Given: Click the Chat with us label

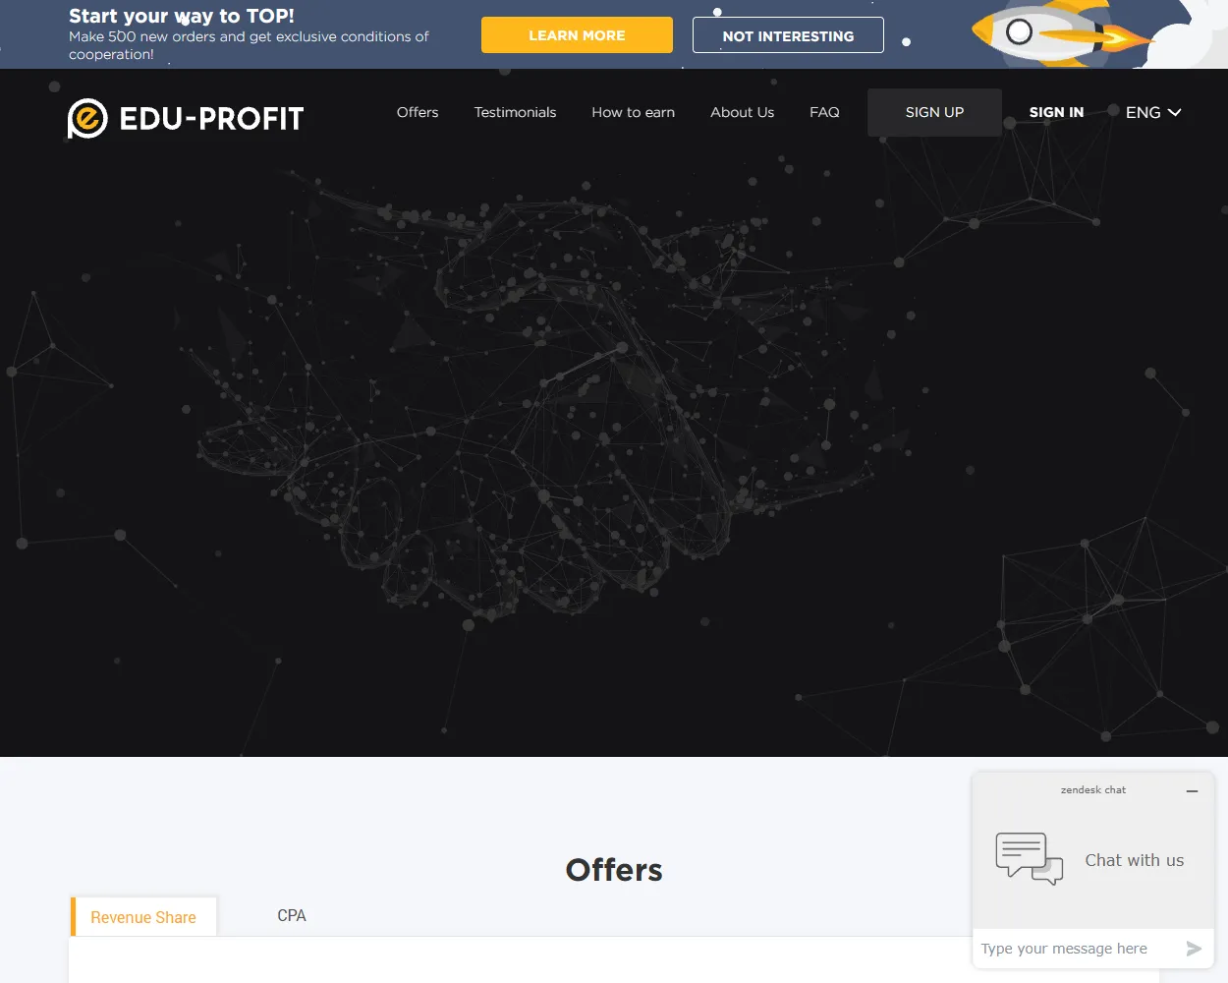Looking at the screenshot, I should (1135, 860).
